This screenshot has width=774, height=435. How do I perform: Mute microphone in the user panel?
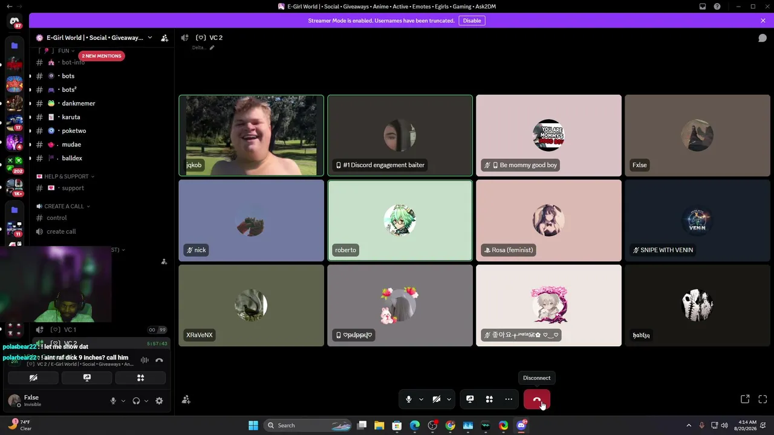pos(113,401)
